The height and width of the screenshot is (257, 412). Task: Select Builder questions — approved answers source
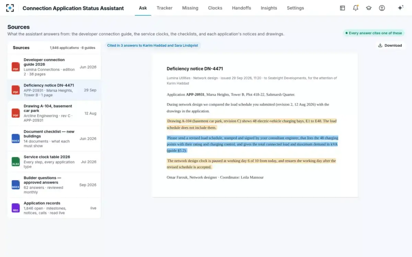point(54,185)
